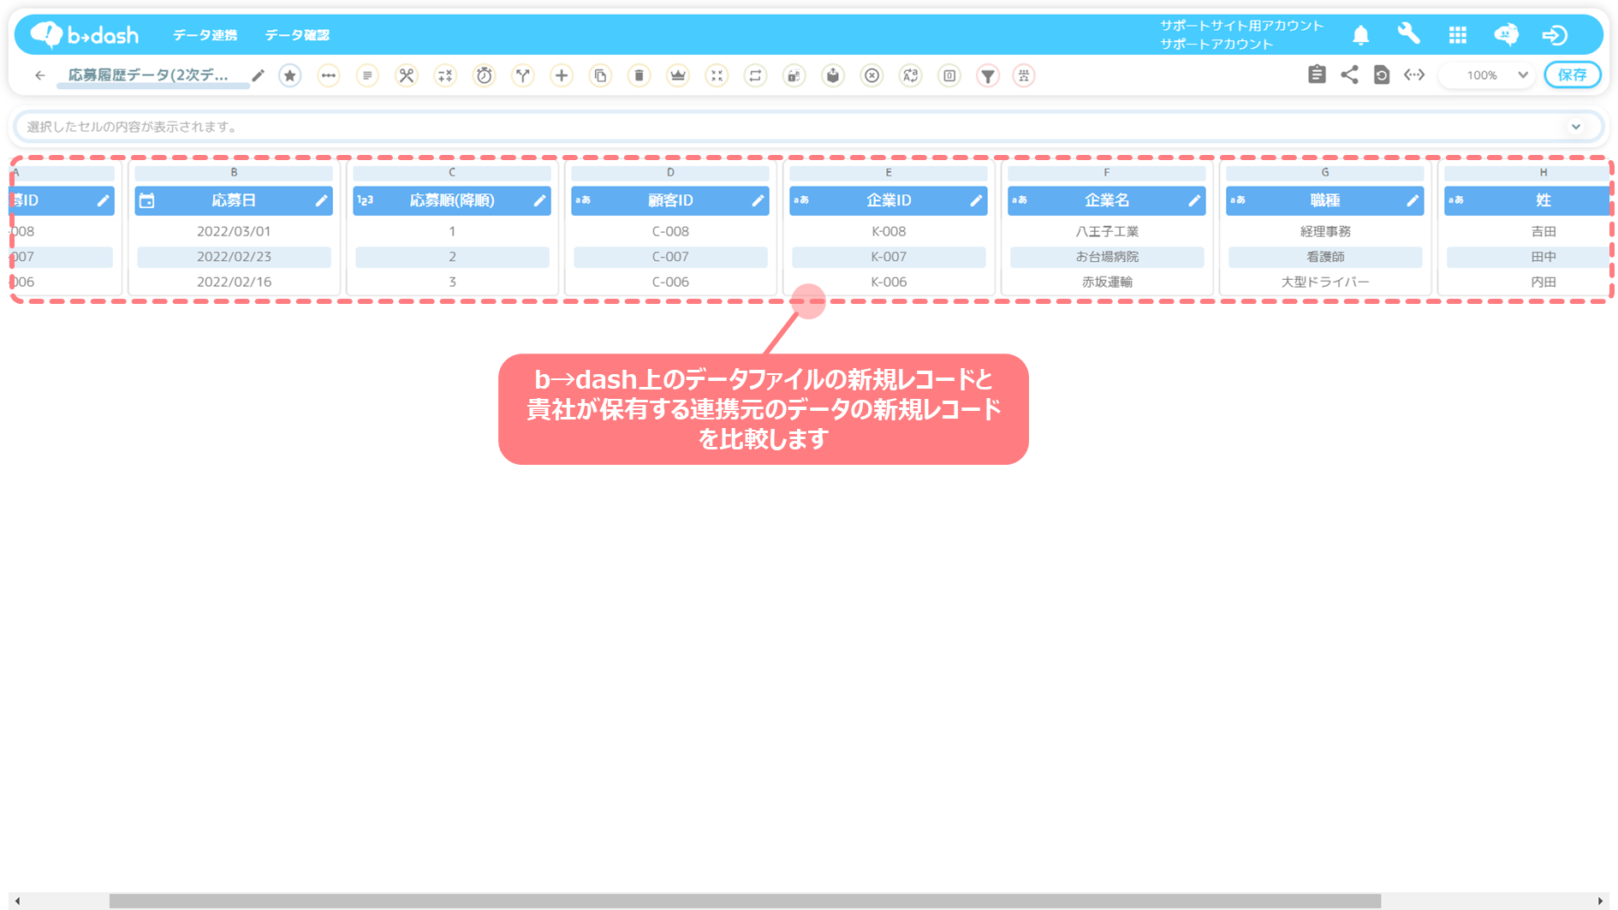Screen dimensions: 1618x910
Task: Edit the 企業名 column header
Action: coord(1194,200)
